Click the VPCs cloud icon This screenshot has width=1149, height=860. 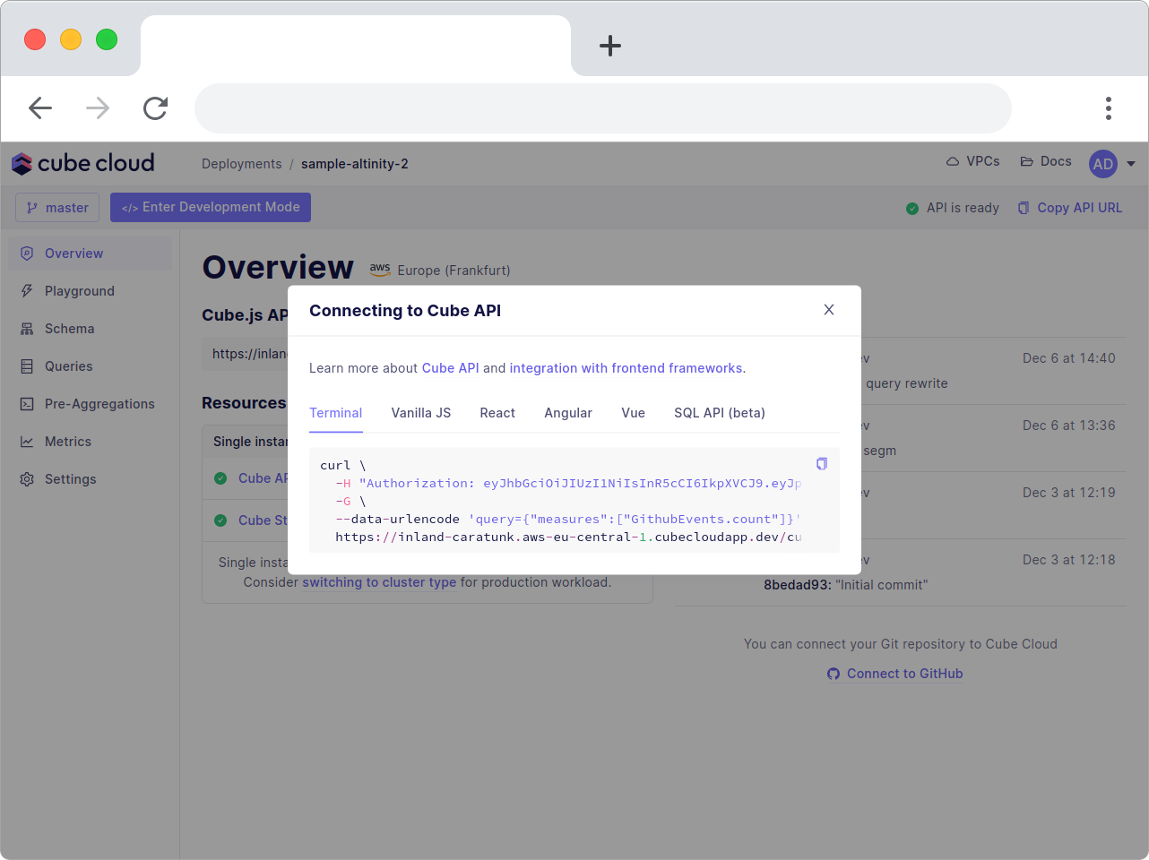point(953,162)
